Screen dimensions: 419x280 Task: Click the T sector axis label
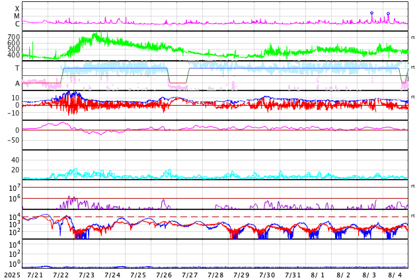(17, 68)
